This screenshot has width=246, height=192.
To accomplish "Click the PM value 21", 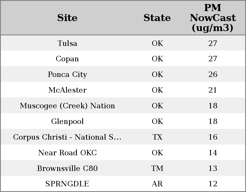I will coord(213,90).
